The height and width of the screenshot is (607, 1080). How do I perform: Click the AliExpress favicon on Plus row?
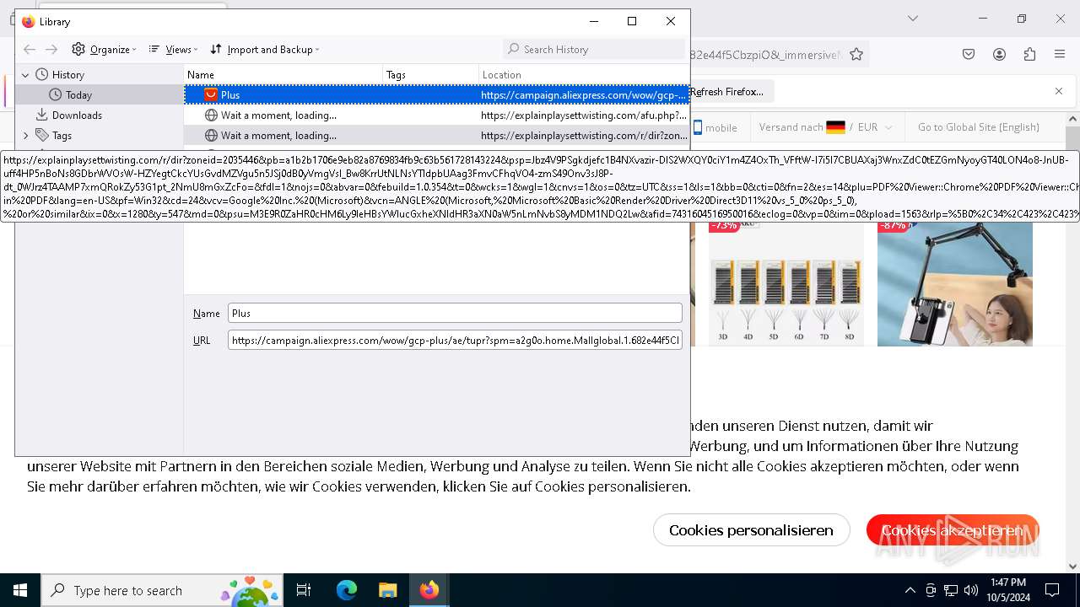click(x=211, y=95)
